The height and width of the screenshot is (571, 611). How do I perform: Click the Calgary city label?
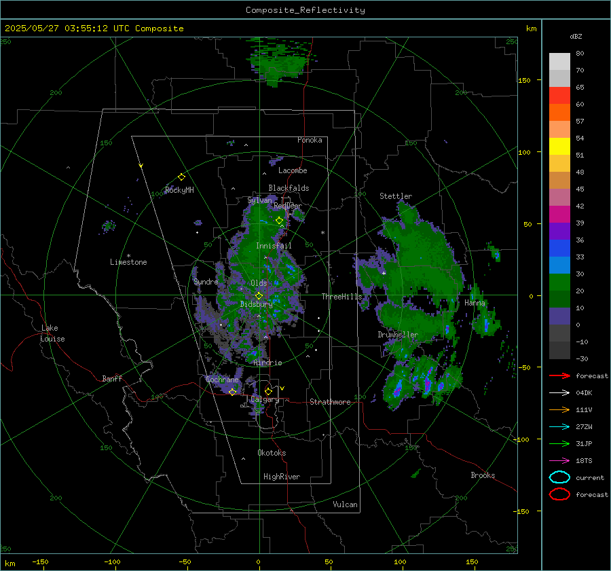pyautogui.click(x=265, y=399)
